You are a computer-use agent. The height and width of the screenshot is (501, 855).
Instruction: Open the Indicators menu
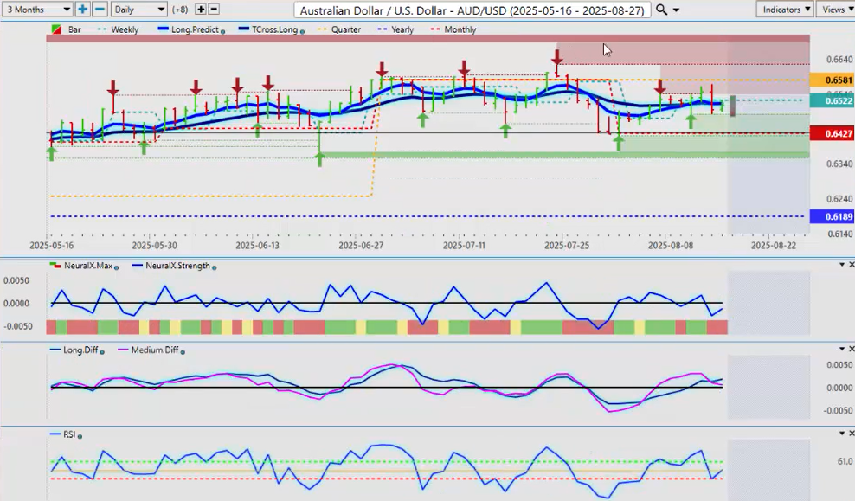point(784,9)
